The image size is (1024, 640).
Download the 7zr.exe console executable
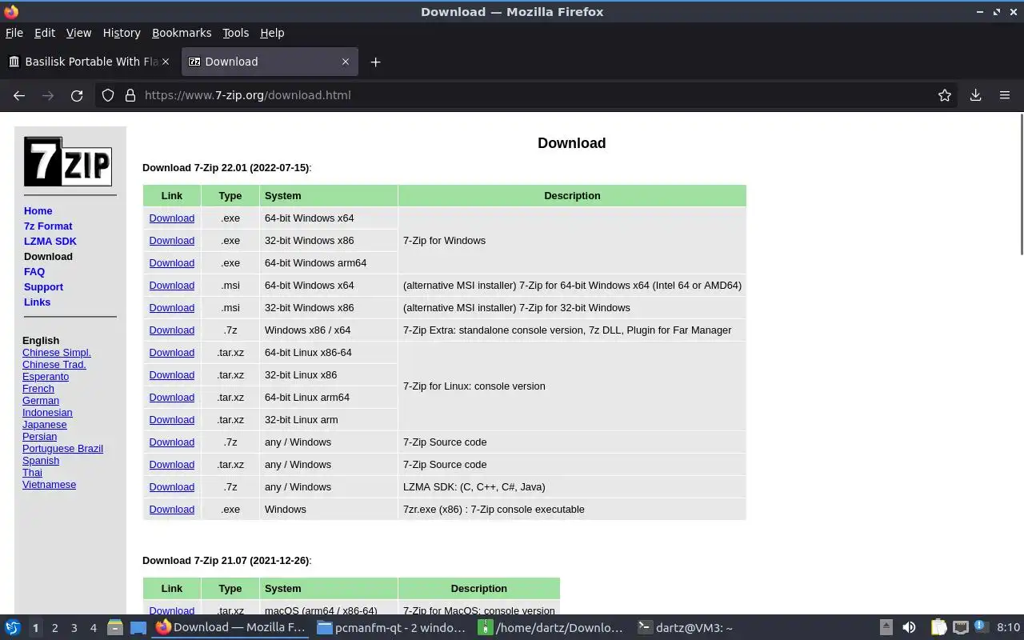[171, 510]
